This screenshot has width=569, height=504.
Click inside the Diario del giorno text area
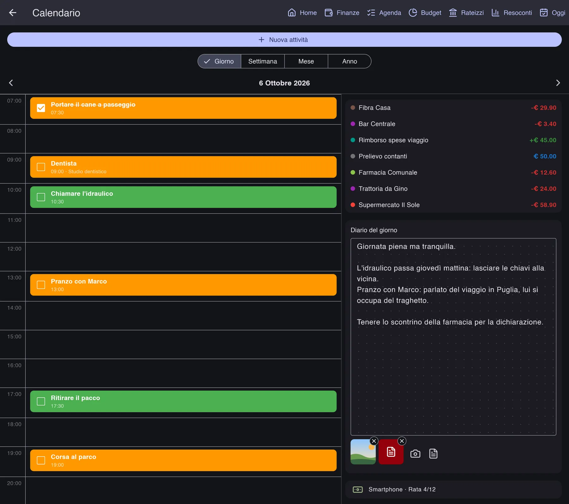click(x=453, y=337)
